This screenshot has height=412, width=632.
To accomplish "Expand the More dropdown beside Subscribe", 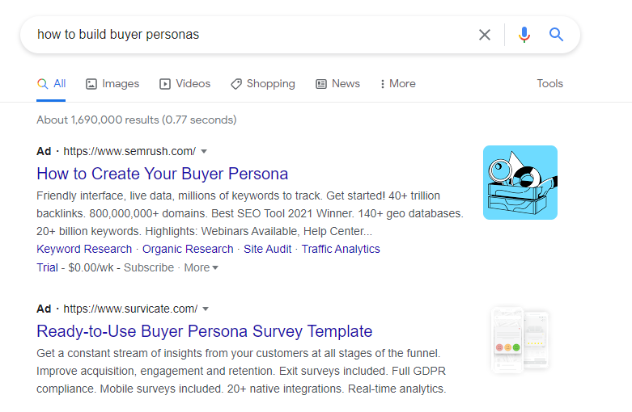I will (x=201, y=267).
